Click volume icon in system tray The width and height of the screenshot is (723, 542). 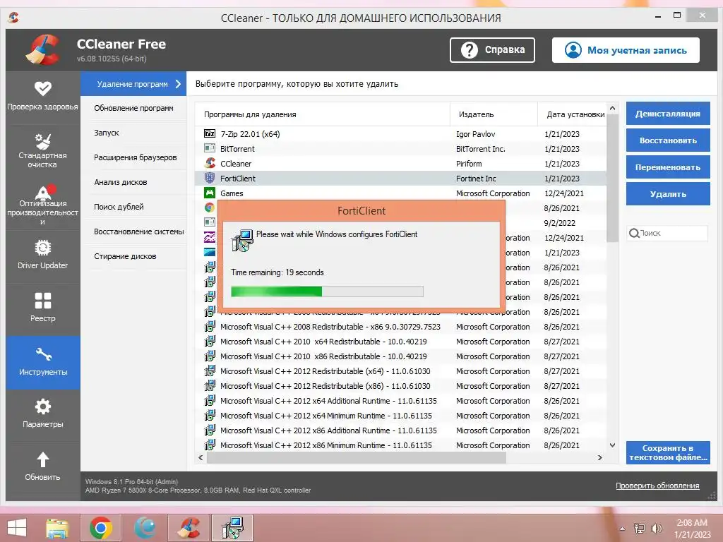pos(656,528)
